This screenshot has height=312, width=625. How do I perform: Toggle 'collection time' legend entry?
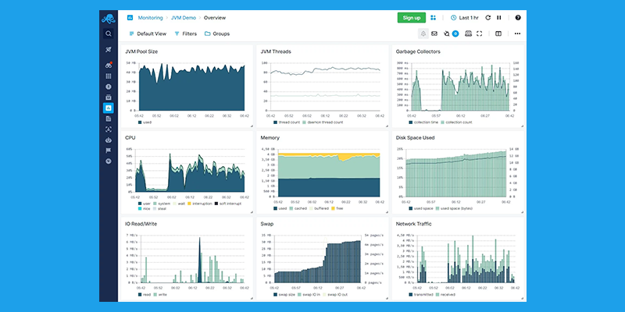423,122
